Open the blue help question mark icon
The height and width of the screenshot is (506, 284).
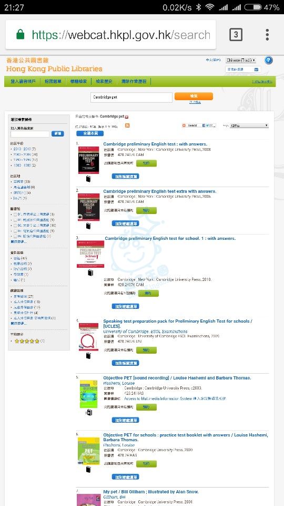click(269, 60)
